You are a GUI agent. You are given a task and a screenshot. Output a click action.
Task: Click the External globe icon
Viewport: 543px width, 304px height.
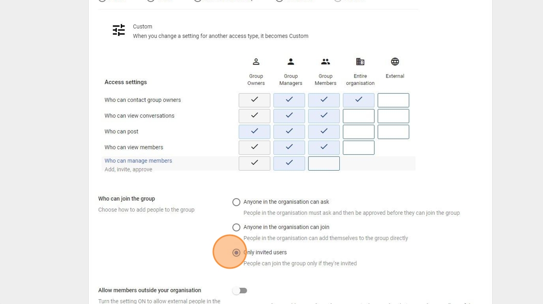[x=395, y=62]
